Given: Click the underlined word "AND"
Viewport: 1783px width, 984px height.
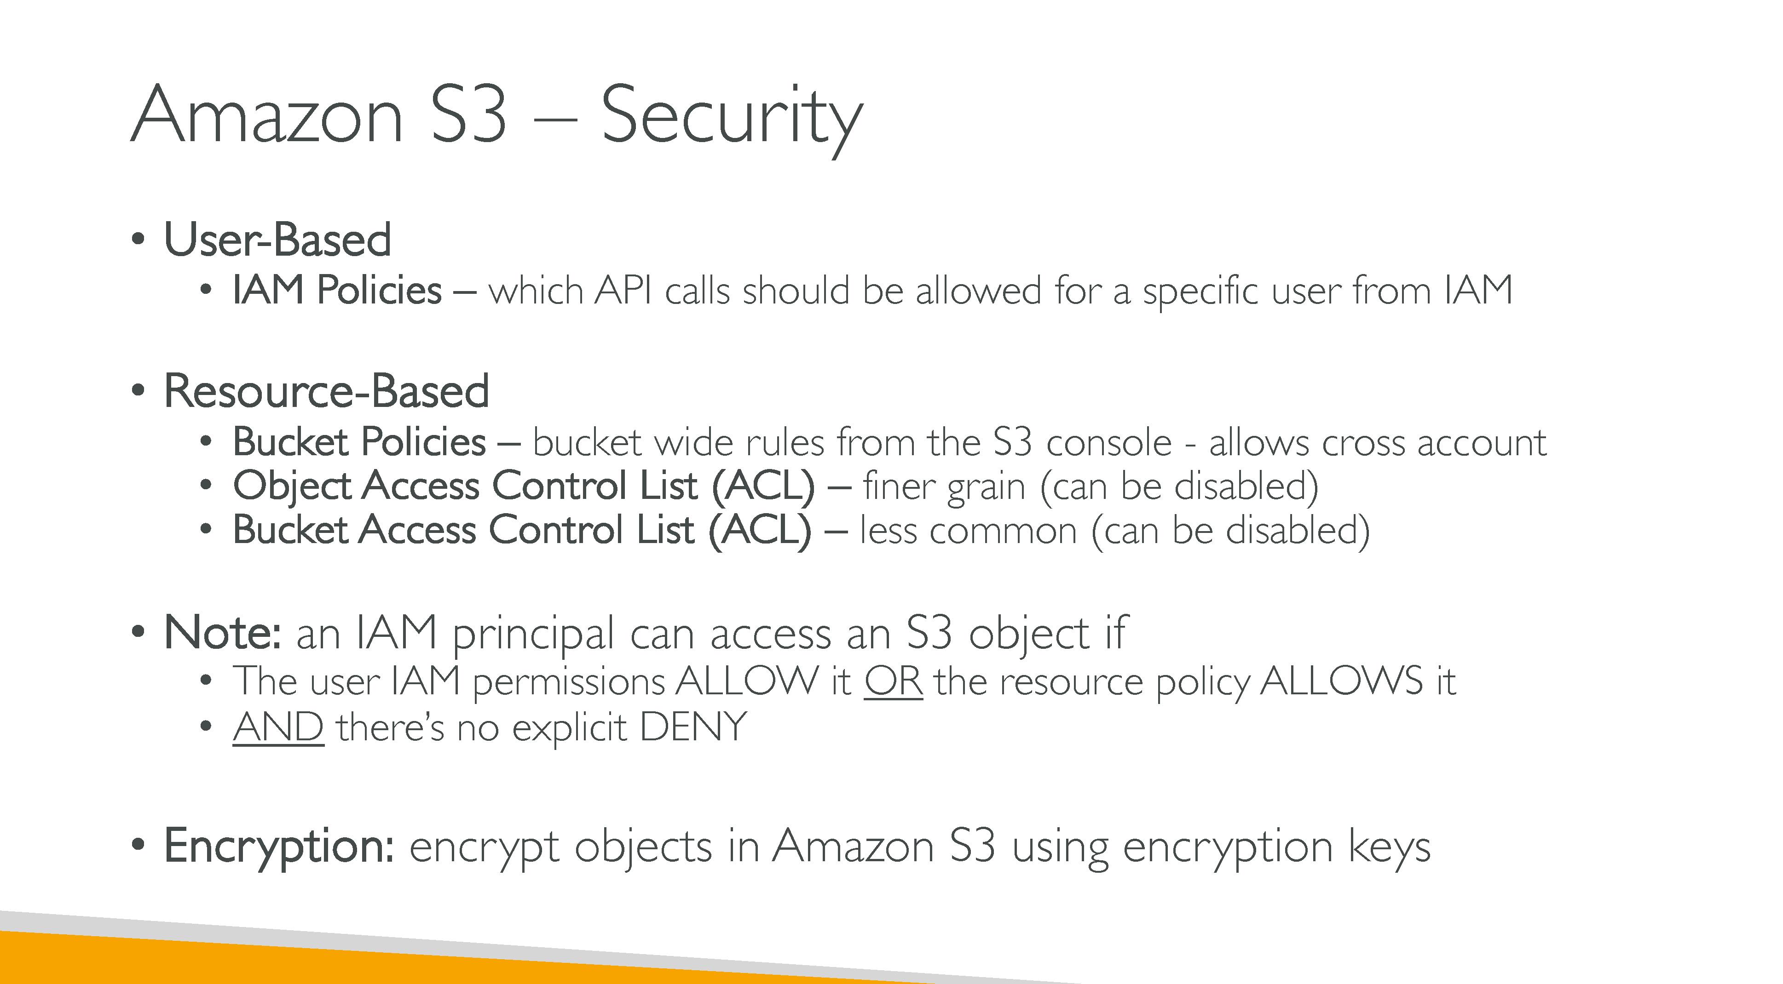Looking at the screenshot, I should point(278,727).
